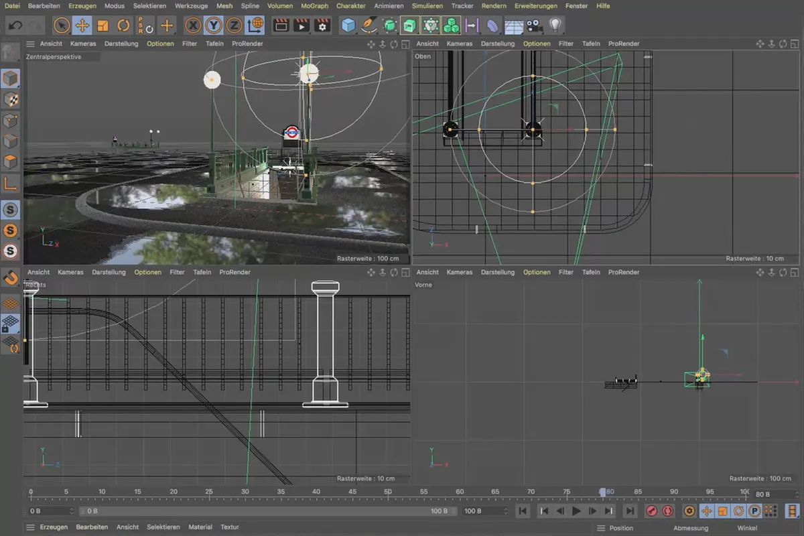The image size is (804, 536).
Task: Click Material in material manager menu
Action: click(200, 527)
